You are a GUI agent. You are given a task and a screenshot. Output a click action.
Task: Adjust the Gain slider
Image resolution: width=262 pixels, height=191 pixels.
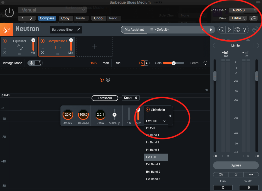point(174,63)
